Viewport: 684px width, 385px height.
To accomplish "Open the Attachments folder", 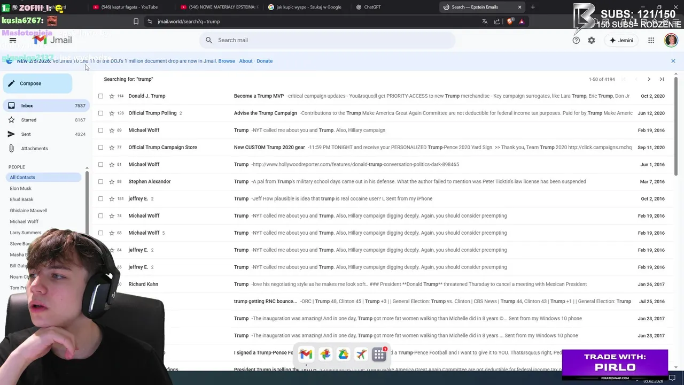I will 45,149.
